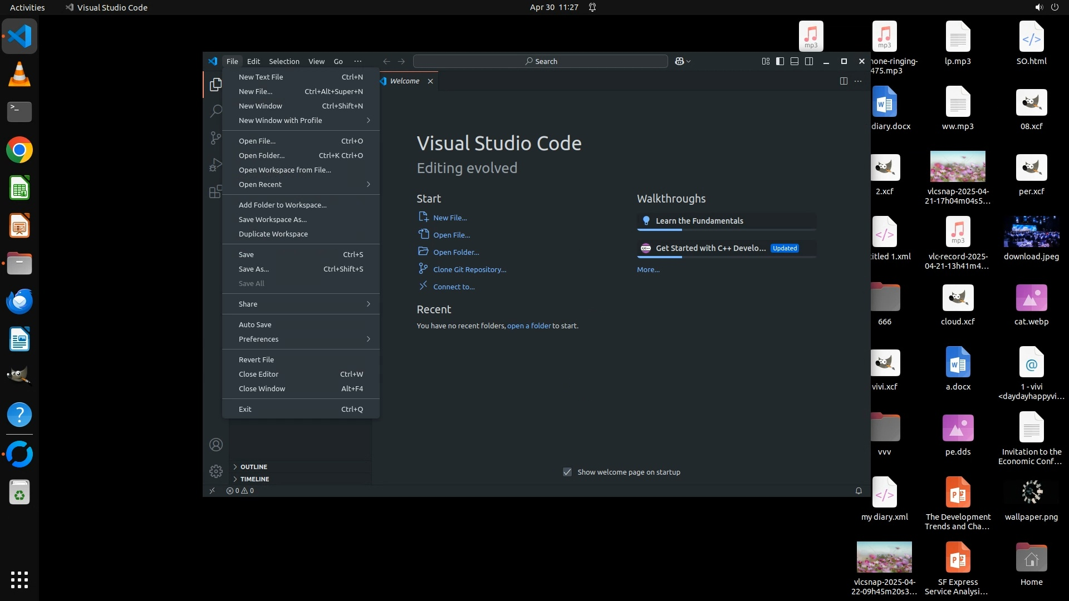Open the Manage gear icon
This screenshot has width=1069, height=601.
216,471
